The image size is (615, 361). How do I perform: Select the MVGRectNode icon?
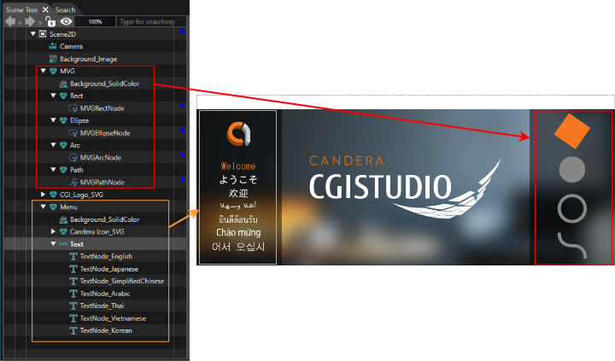click(x=73, y=108)
